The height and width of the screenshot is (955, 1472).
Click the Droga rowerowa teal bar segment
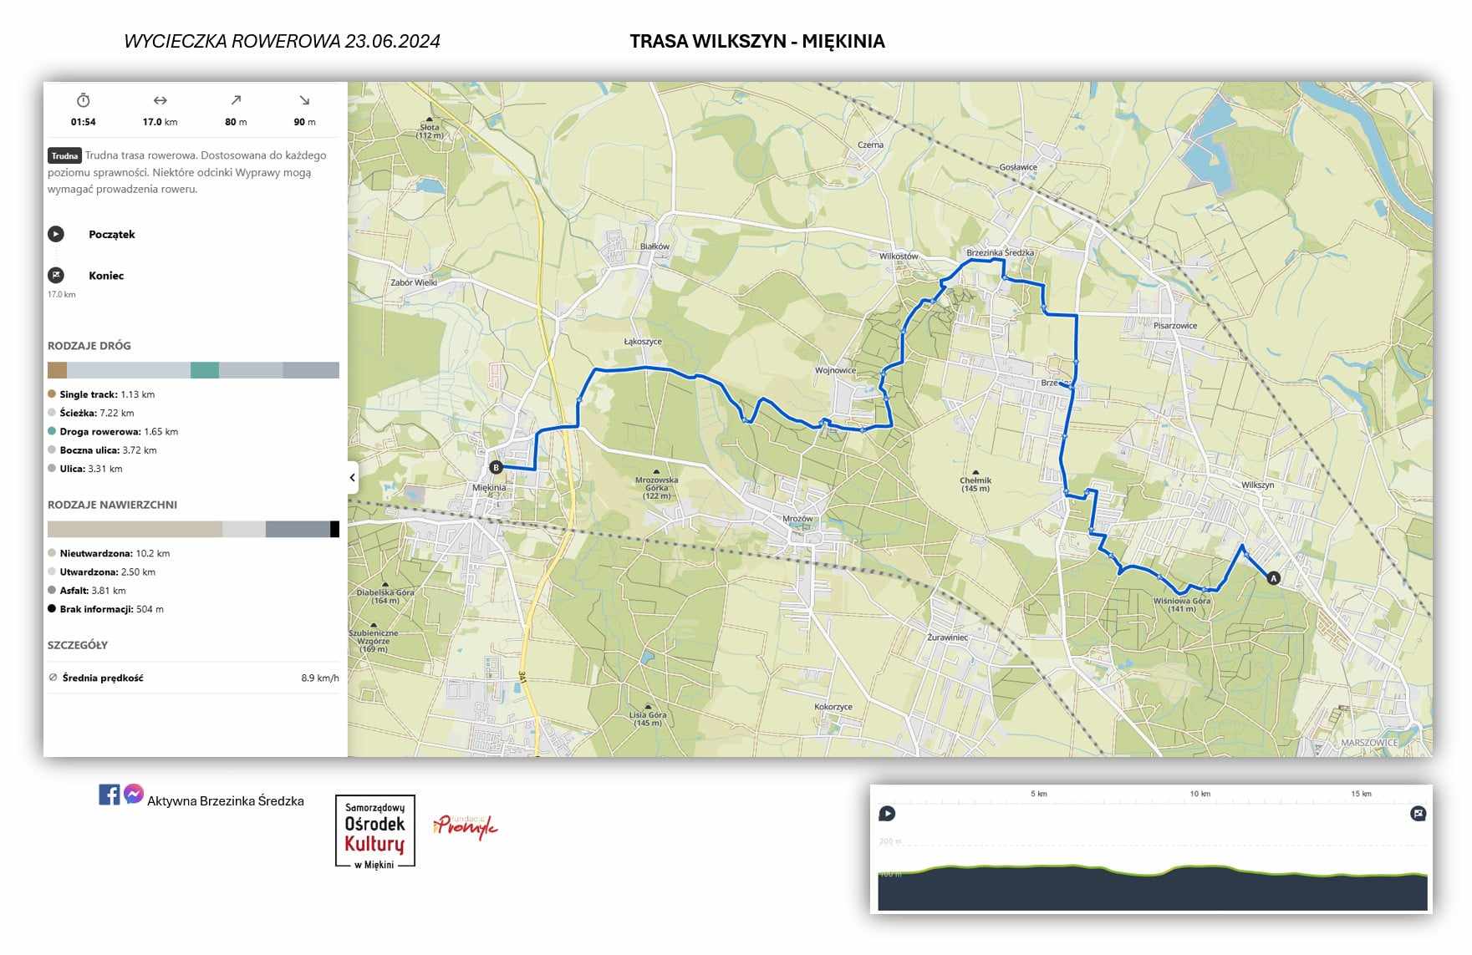click(x=204, y=370)
